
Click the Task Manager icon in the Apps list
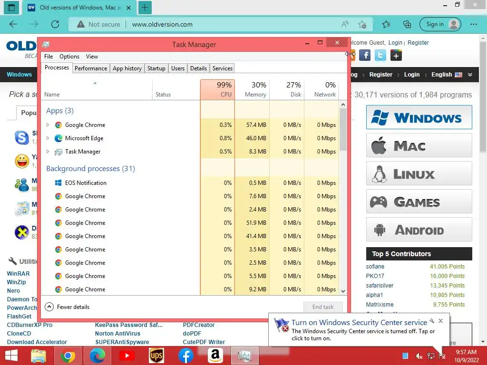58,152
